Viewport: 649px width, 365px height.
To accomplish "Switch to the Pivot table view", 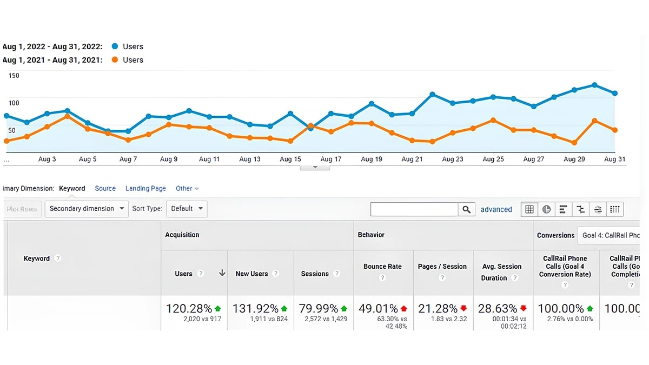I will click(x=615, y=209).
